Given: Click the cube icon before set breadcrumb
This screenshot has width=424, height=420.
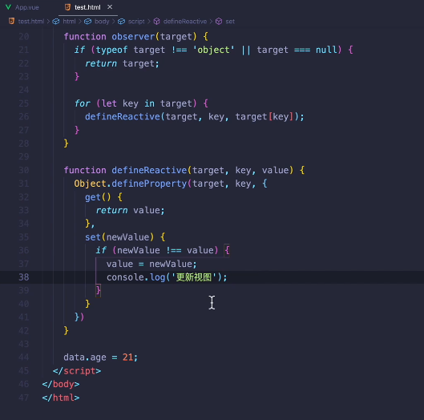Looking at the screenshot, I should click(219, 22).
